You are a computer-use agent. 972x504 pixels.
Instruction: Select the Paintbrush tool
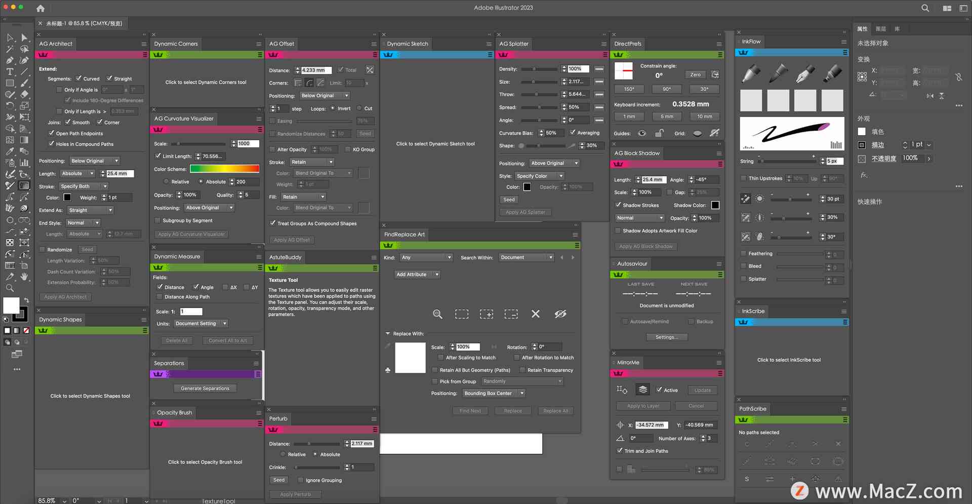point(24,83)
